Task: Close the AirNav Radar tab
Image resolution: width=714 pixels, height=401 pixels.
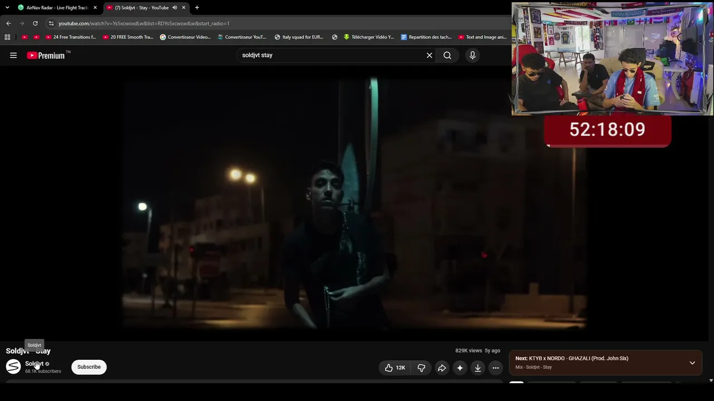Action: click(95, 8)
